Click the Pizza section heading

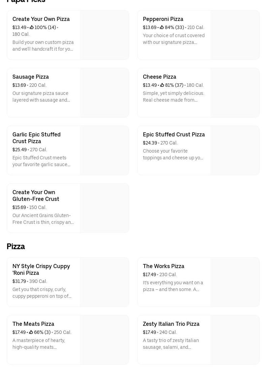point(16,246)
